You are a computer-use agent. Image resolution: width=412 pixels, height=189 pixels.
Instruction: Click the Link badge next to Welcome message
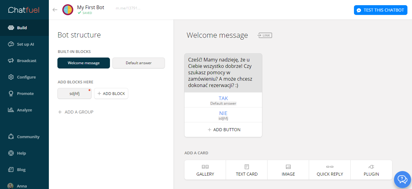tap(265, 35)
